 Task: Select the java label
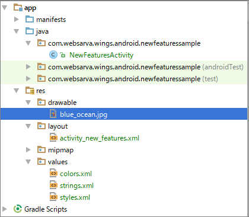point(42,31)
